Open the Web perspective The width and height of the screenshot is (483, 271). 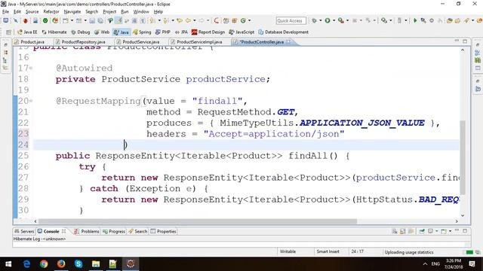(x=102, y=32)
